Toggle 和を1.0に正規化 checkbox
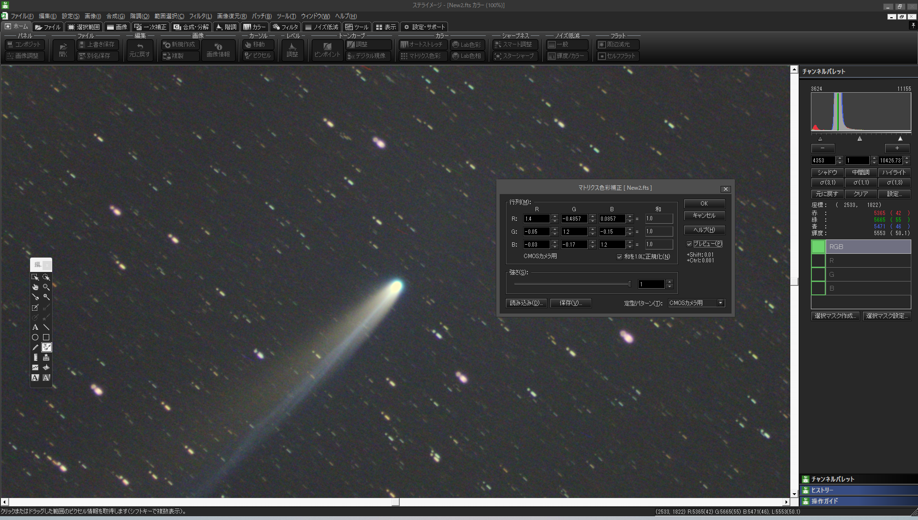Screen dimensions: 918x520 pos(620,257)
